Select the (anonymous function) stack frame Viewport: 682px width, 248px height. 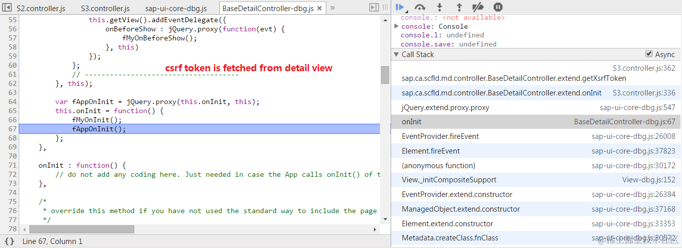tap(536, 166)
